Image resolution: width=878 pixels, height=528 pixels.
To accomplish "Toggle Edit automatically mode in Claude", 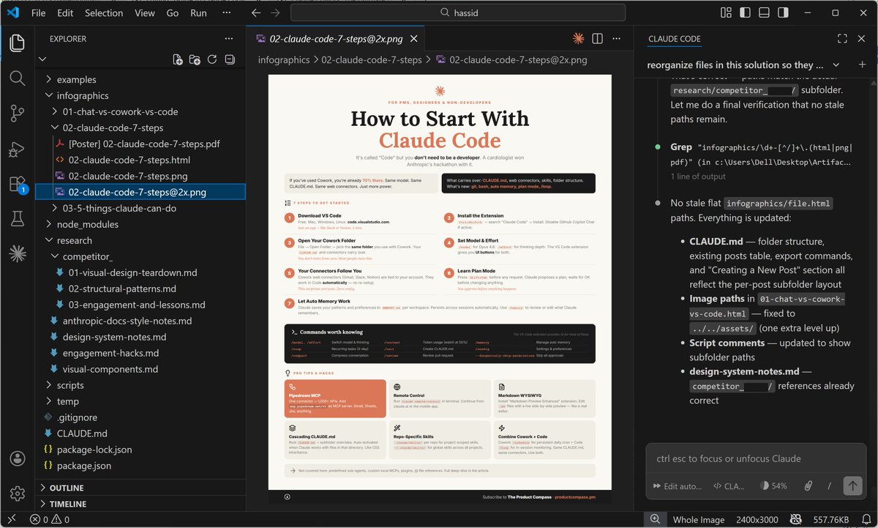I will tap(677, 486).
